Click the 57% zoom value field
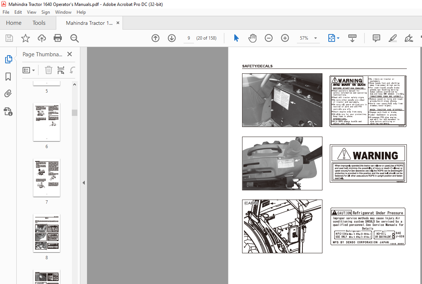422x284 pixels. 304,38
